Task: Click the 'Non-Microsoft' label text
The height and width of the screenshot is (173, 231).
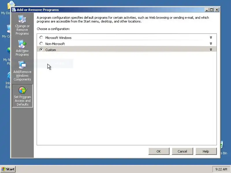Action: pos(55,44)
